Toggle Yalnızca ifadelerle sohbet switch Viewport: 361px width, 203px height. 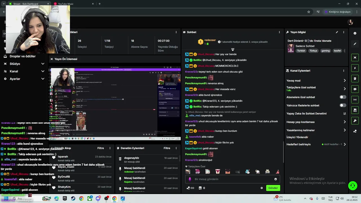[x=343, y=105]
